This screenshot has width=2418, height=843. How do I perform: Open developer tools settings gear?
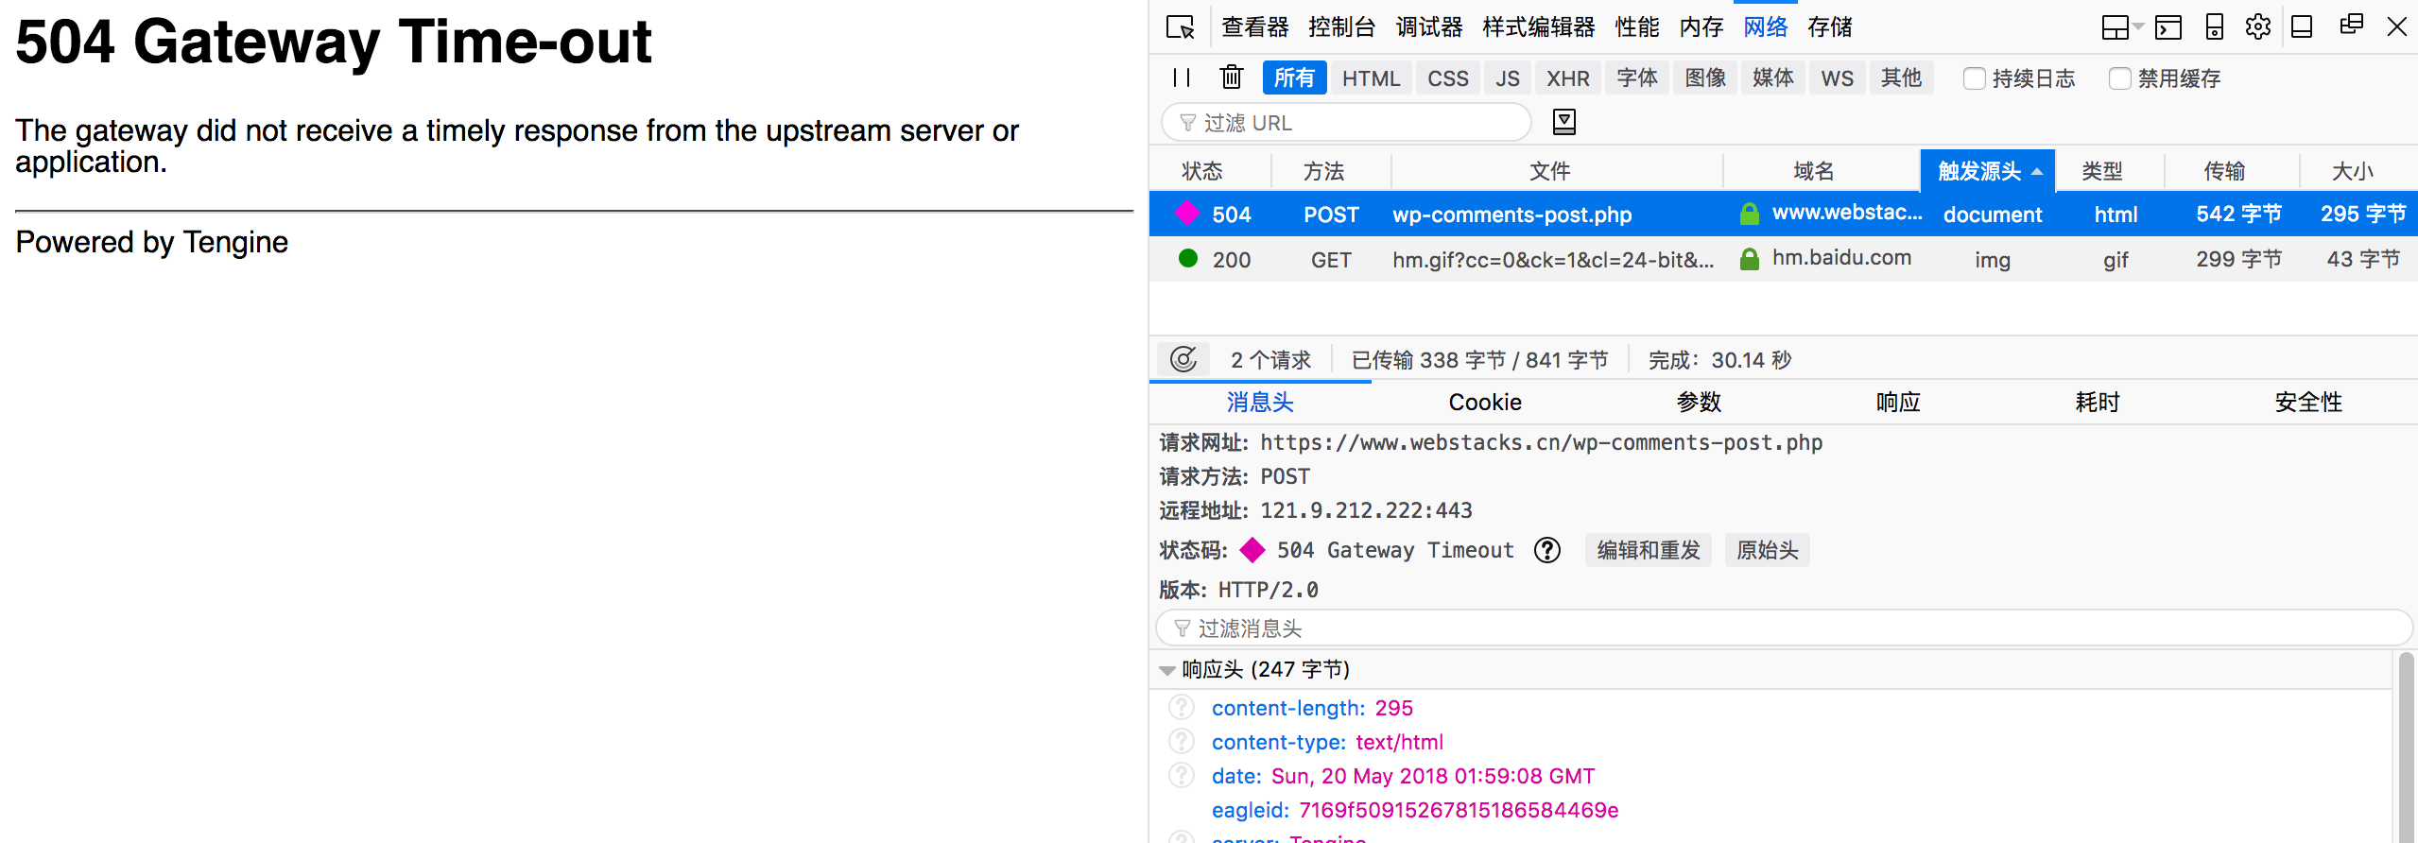2258,26
